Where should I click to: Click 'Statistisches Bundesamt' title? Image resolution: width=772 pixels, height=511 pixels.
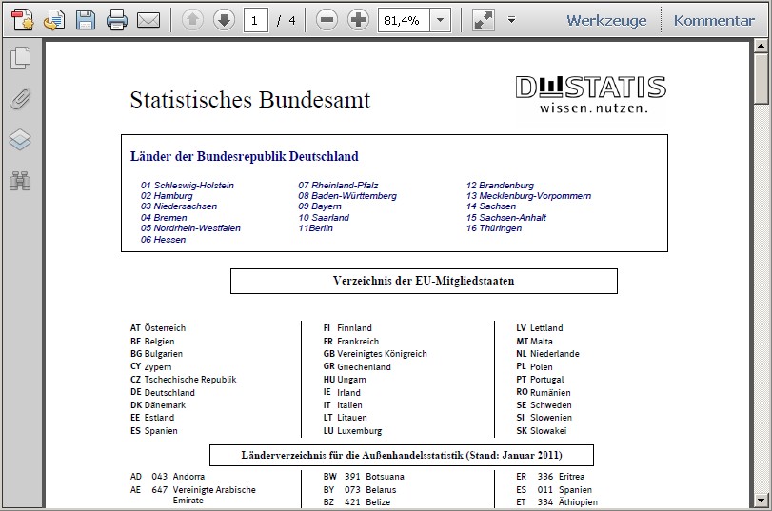coord(250,100)
